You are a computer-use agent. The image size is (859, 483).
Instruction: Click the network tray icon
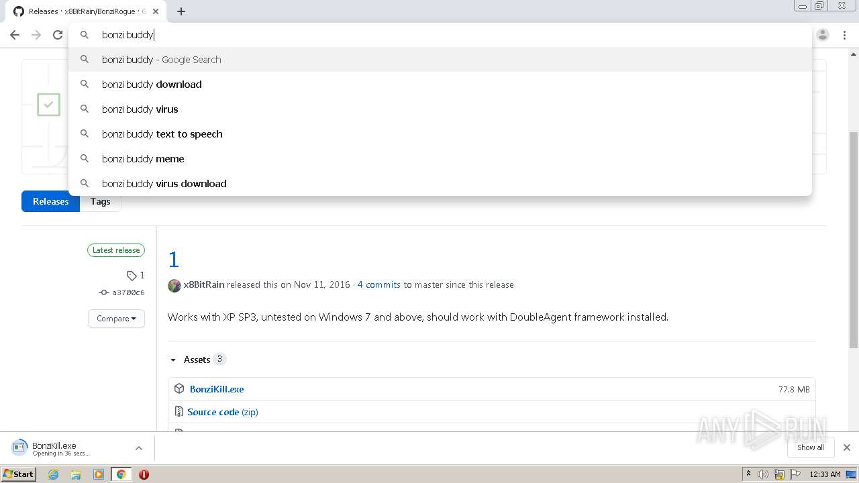[779, 474]
